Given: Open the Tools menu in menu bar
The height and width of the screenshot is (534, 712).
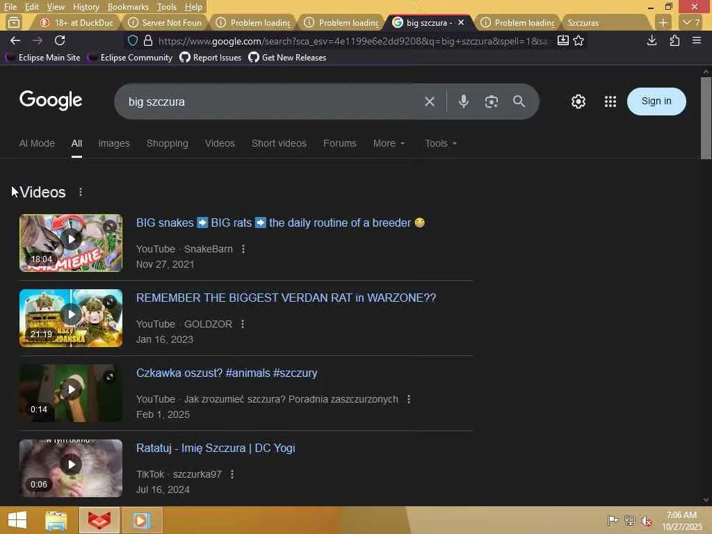Looking at the screenshot, I should pos(166,7).
